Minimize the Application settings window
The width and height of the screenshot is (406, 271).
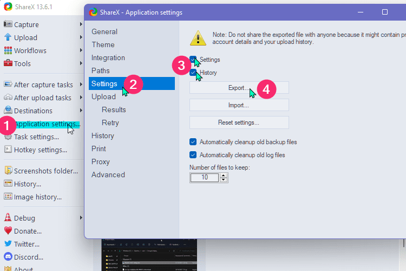tap(360, 12)
